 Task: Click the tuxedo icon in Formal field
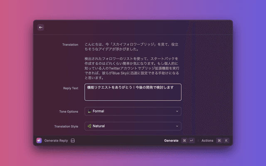pyautogui.click(x=89, y=111)
